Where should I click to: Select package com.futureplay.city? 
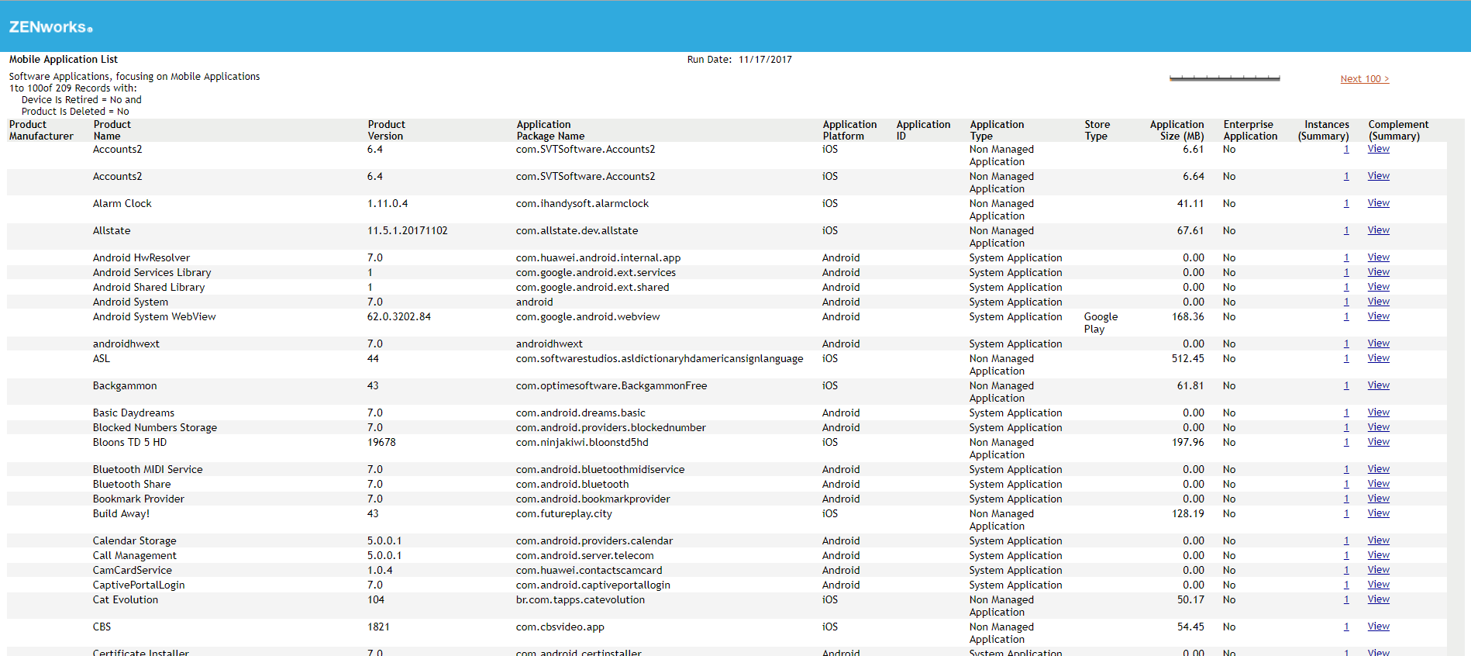pyautogui.click(x=564, y=514)
